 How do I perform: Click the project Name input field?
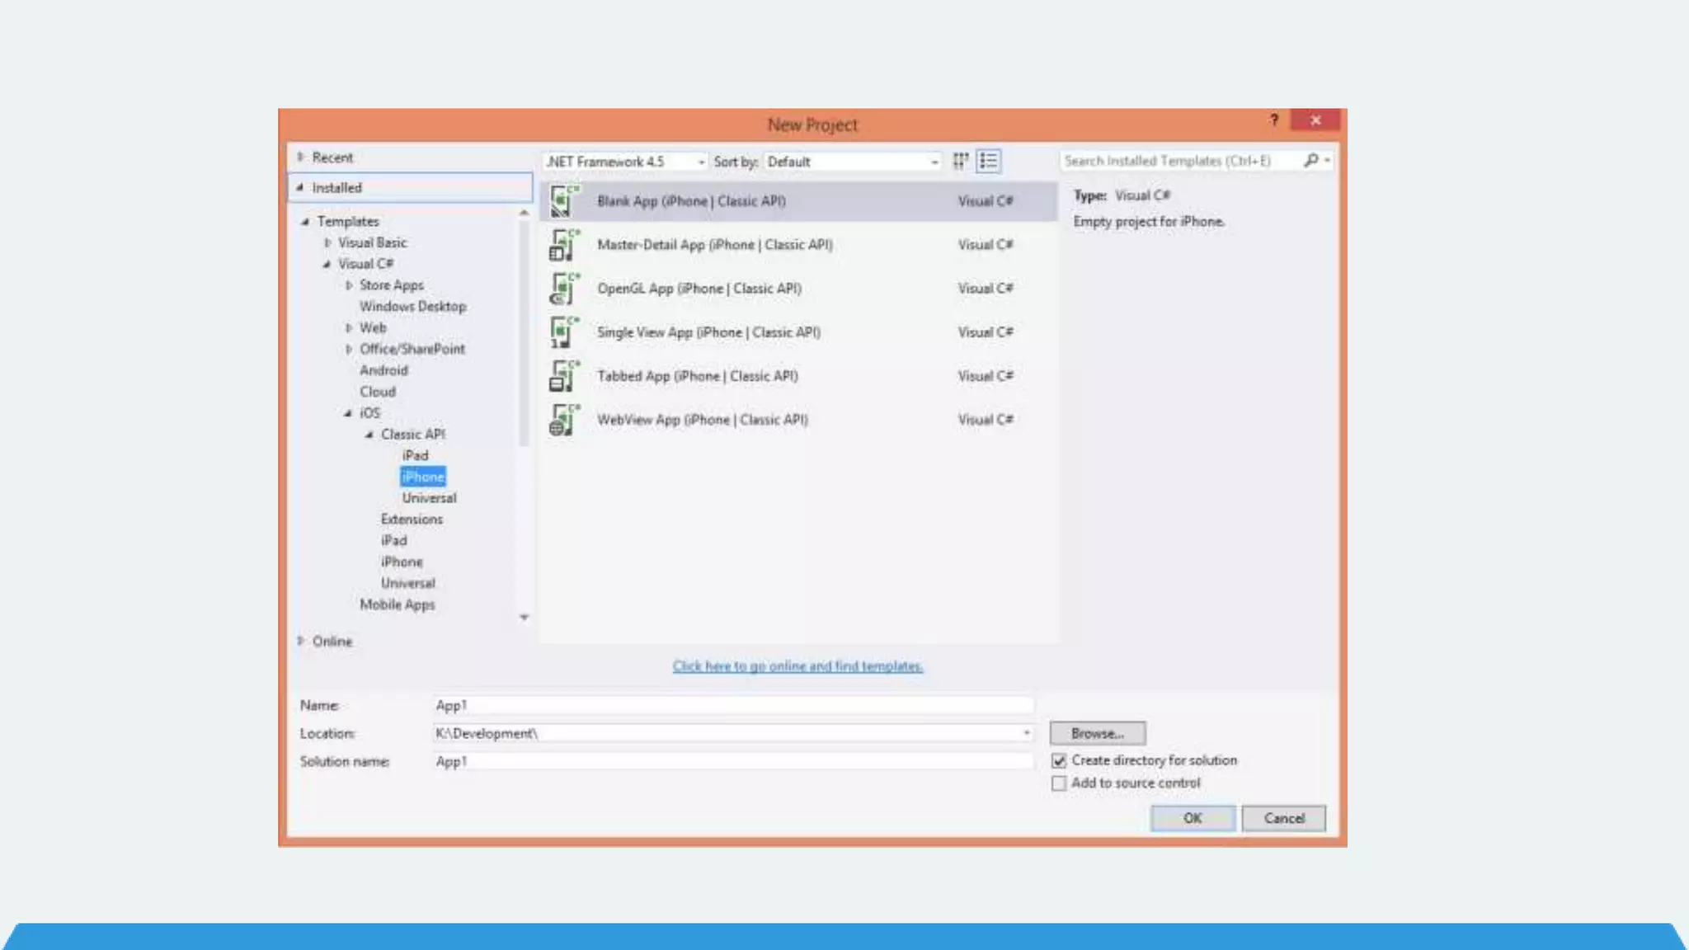pyautogui.click(x=732, y=705)
